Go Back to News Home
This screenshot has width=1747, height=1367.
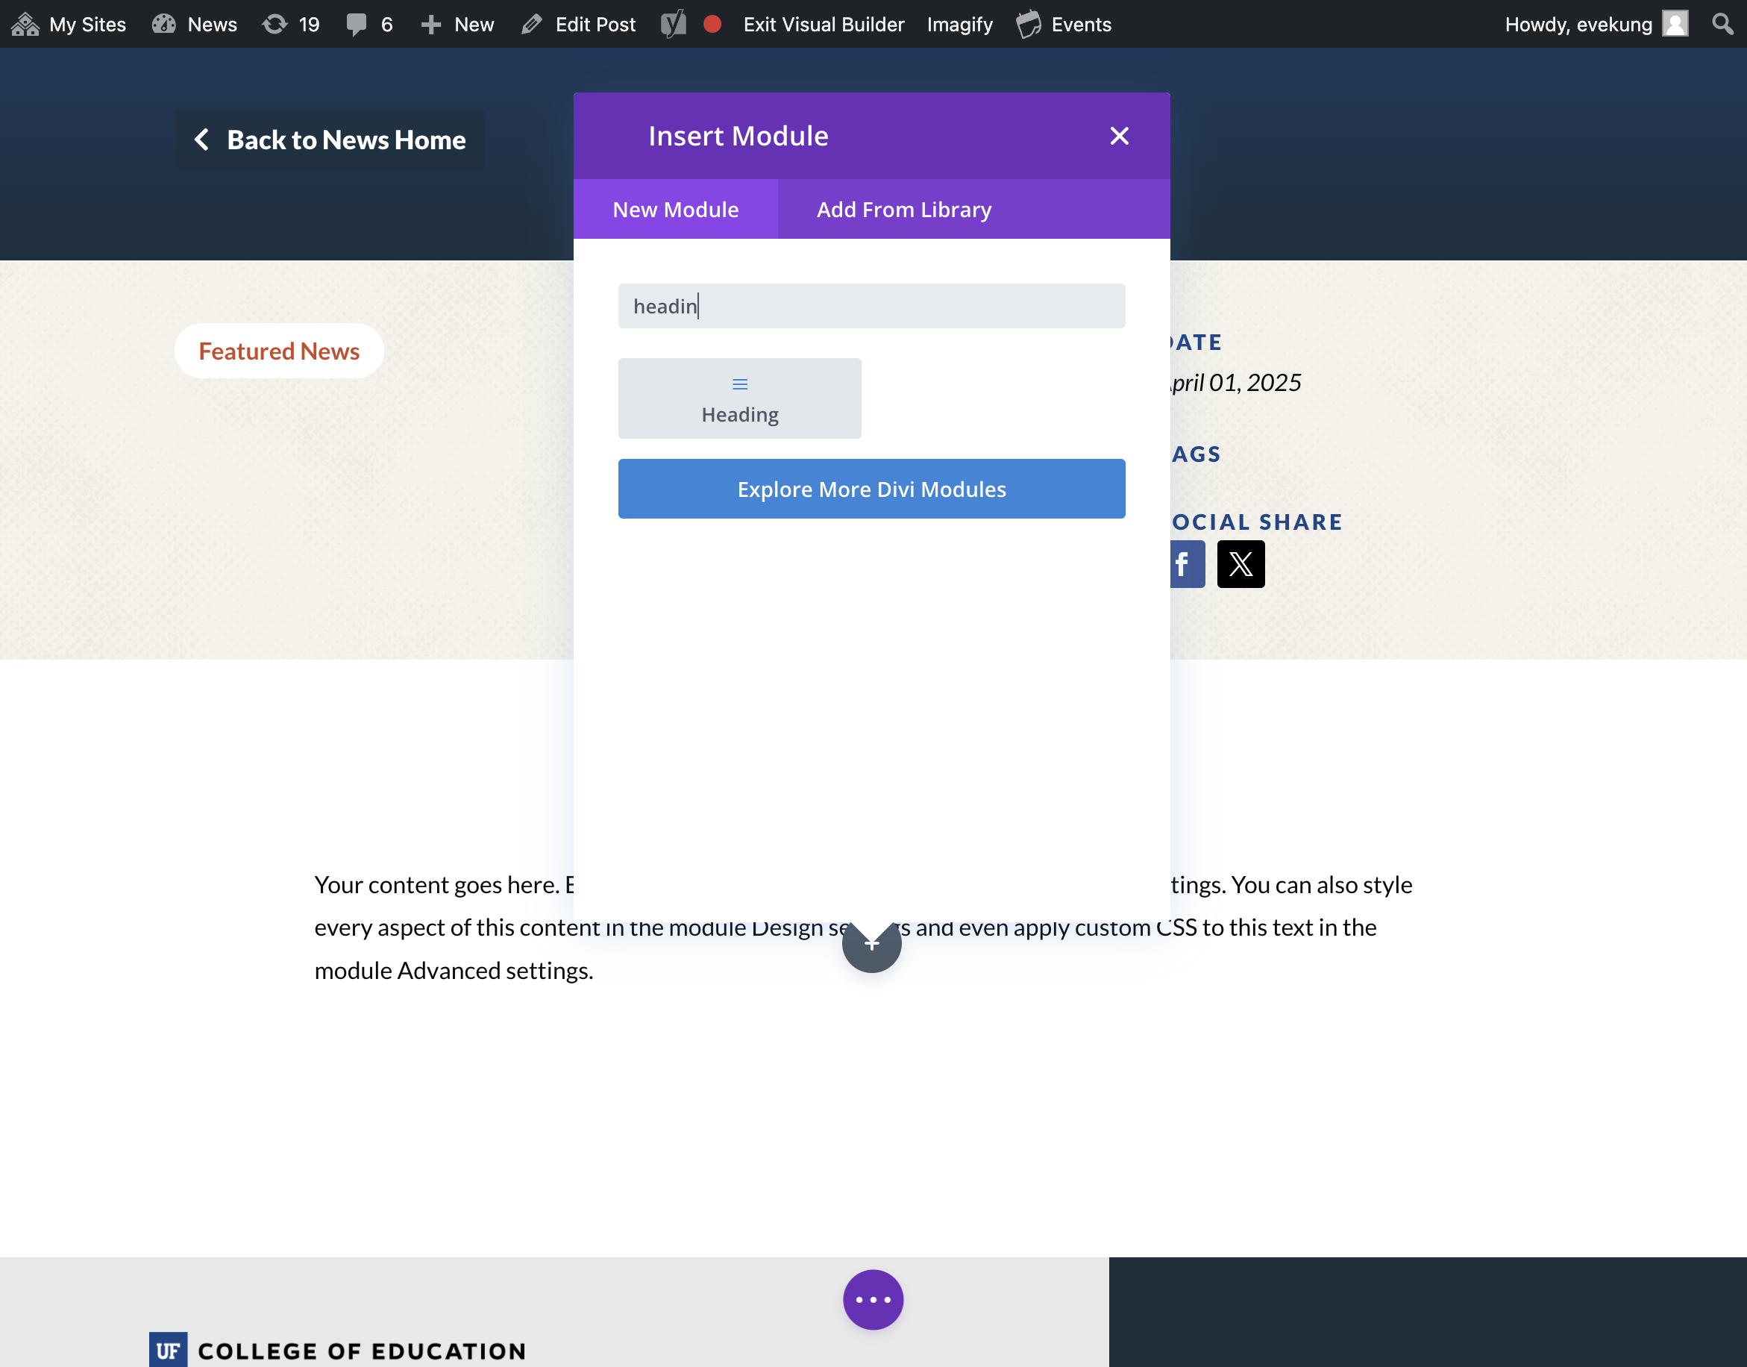(330, 140)
